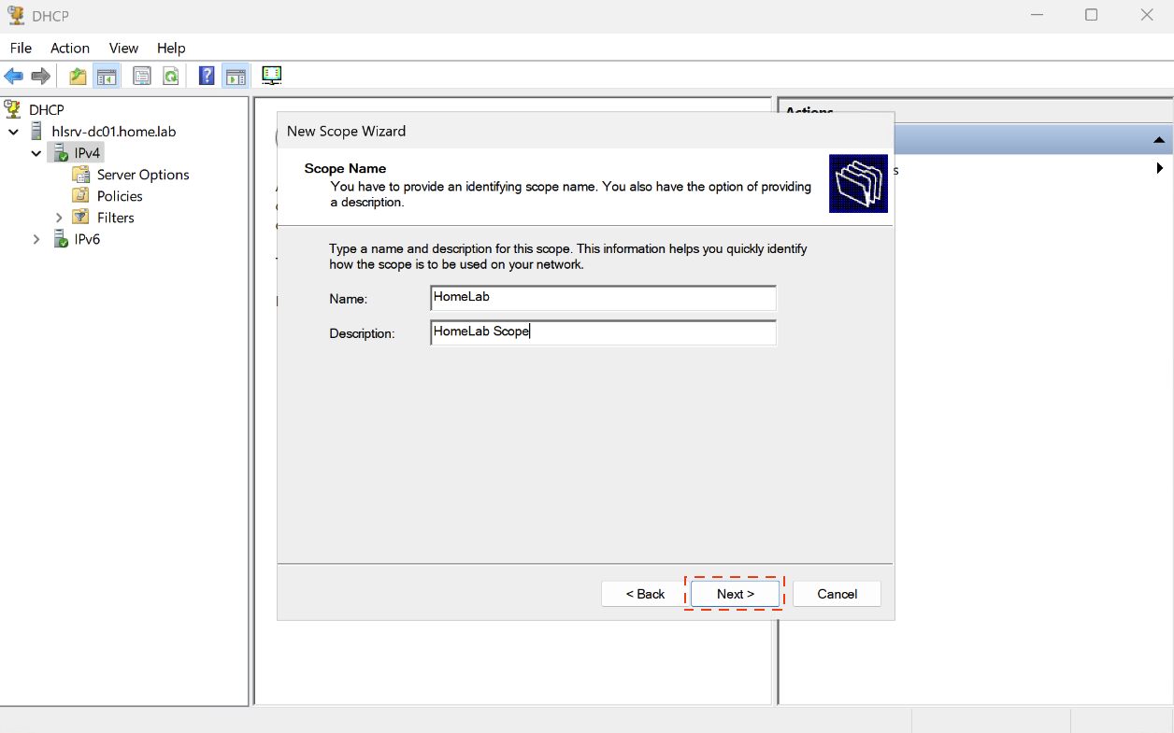The height and width of the screenshot is (733, 1174).
Task: Open Properties from the toolbar icon
Action: [x=142, y=77]
